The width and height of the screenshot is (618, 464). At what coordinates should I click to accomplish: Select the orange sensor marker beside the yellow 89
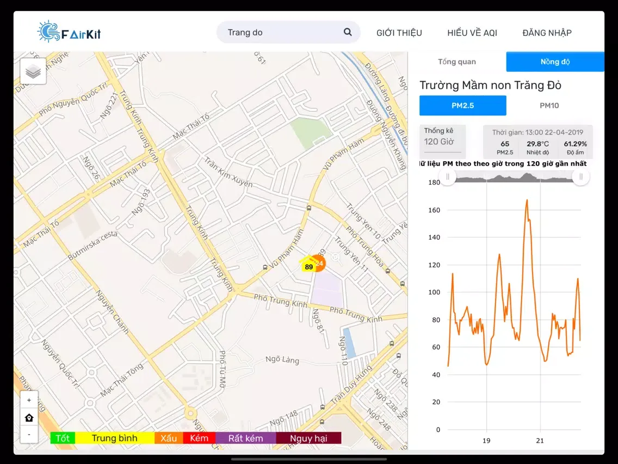pyautogui.click(x=320, y=263)
